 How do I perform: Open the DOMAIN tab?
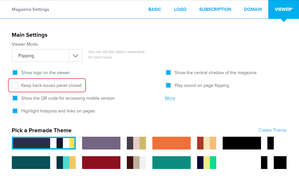(x=253, y=9)
